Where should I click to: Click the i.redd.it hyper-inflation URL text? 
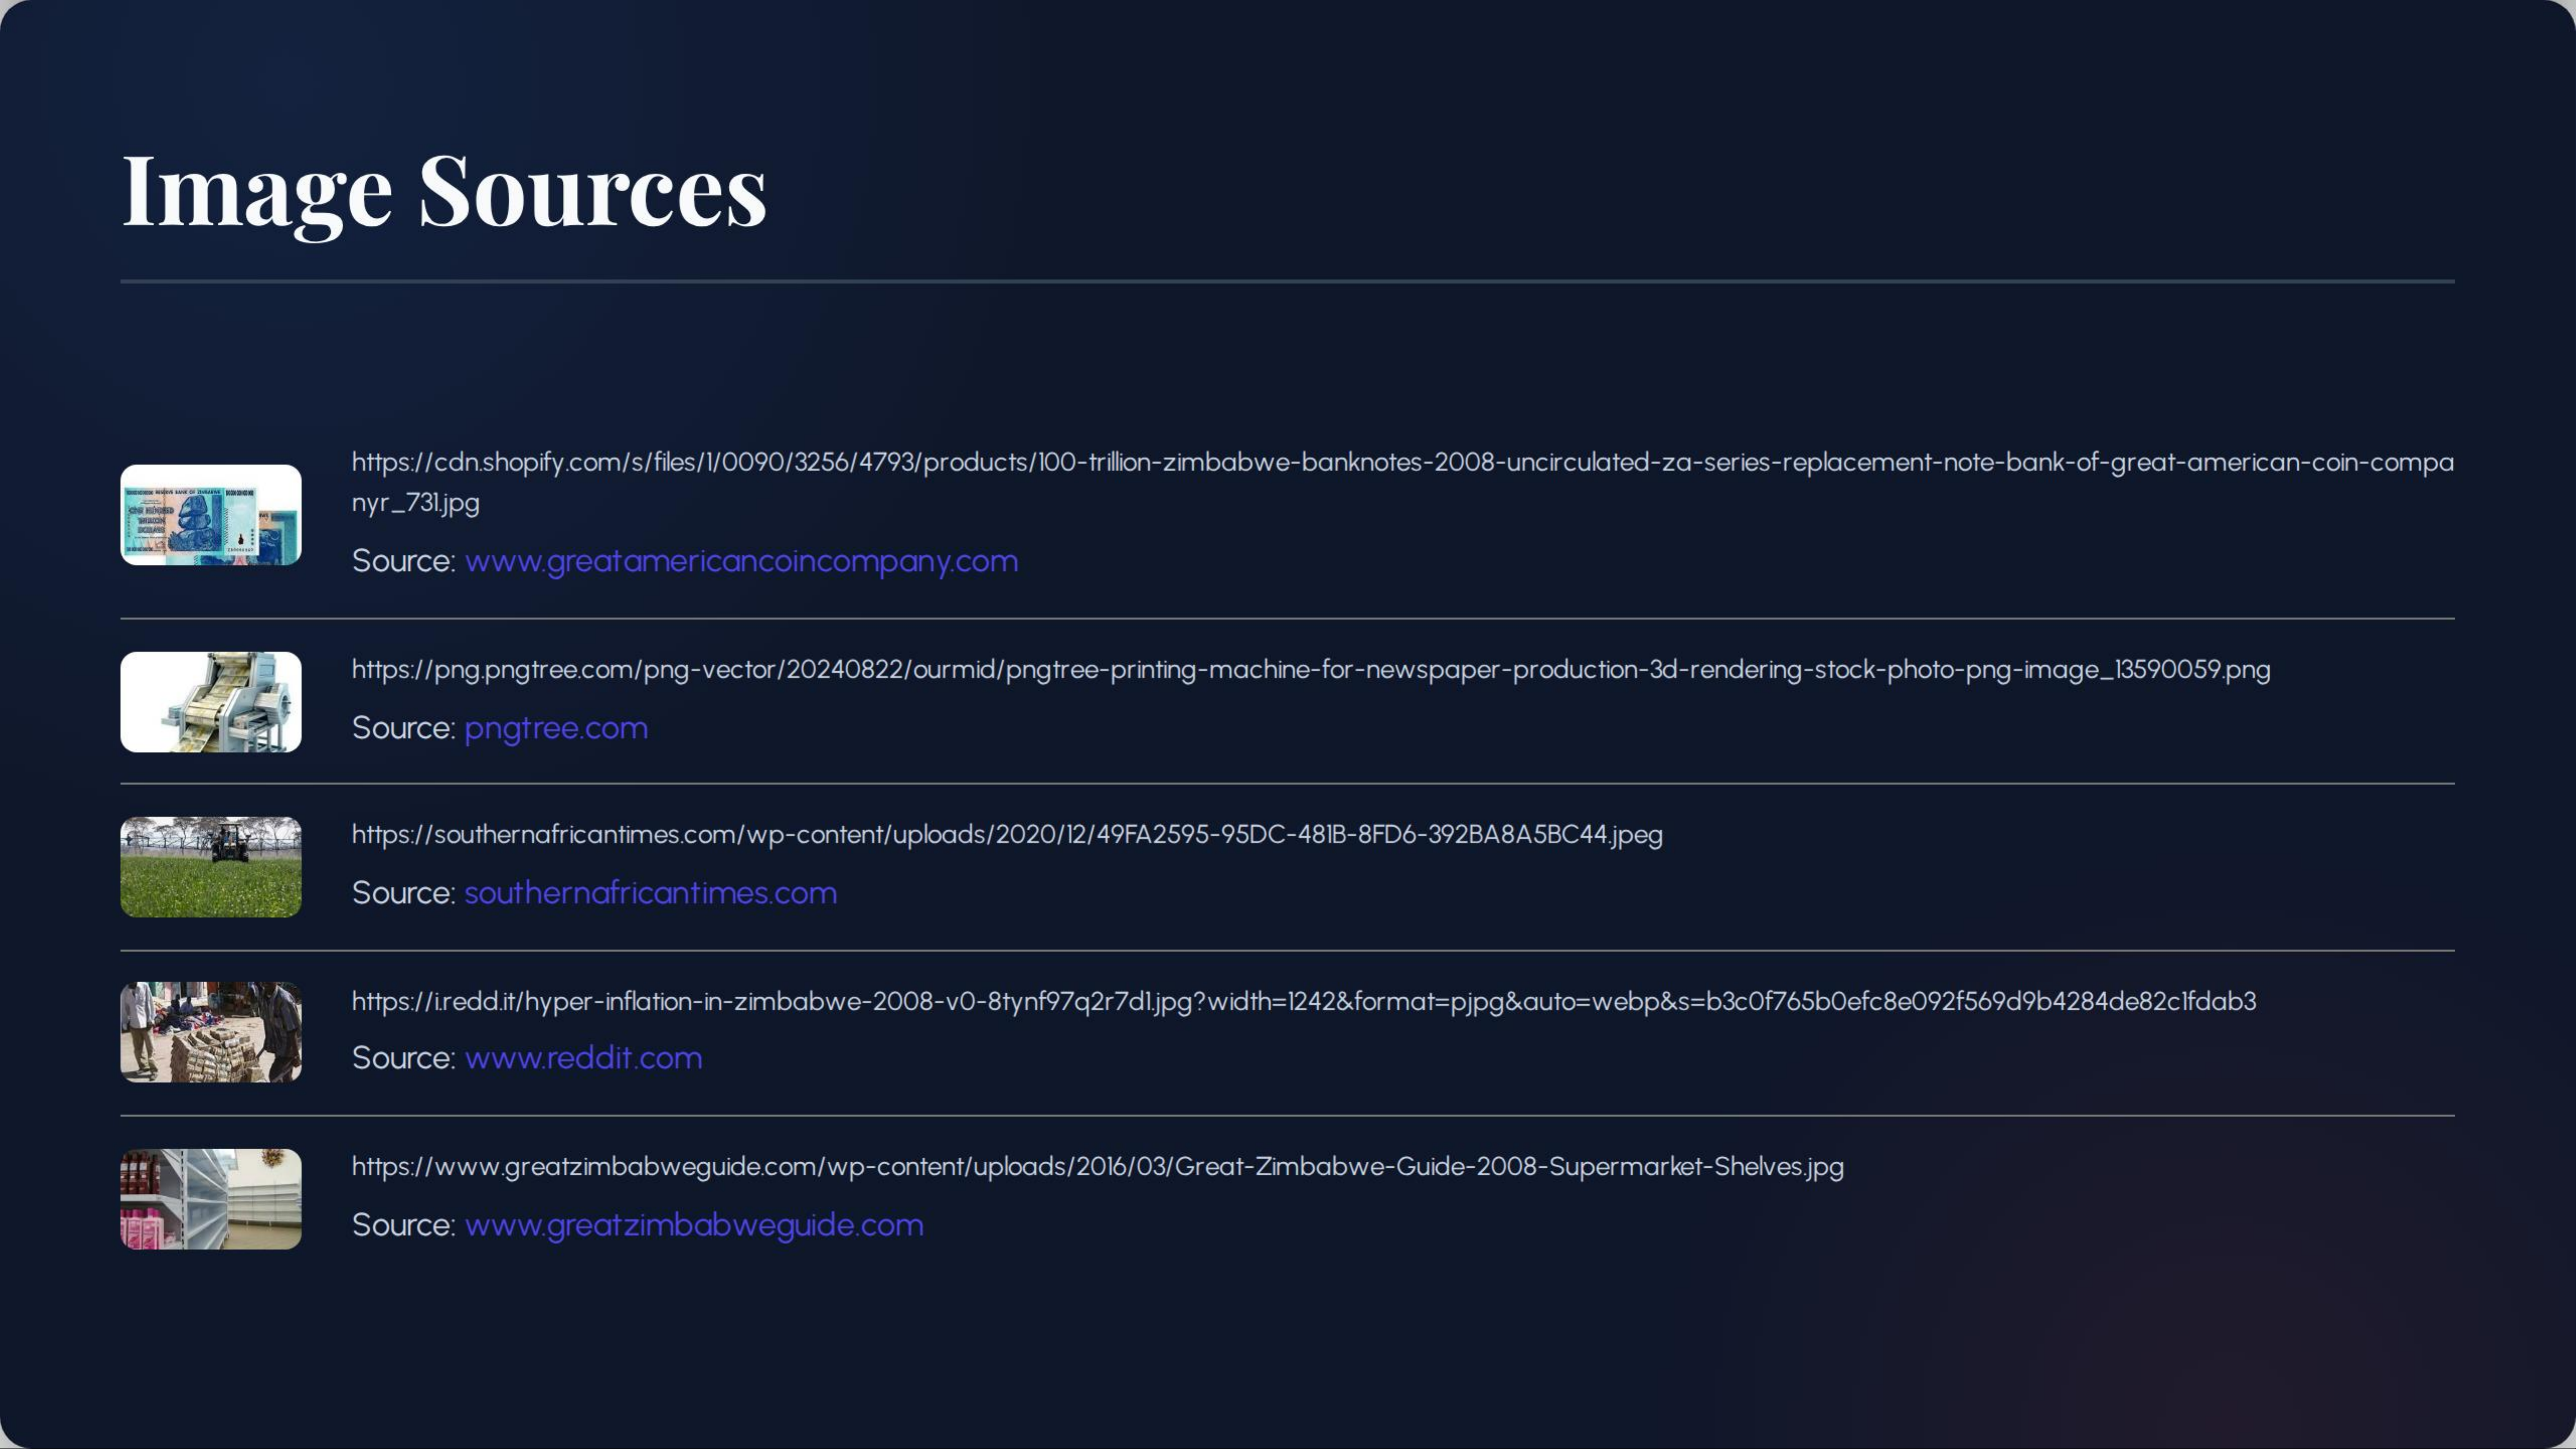[1303, 1002]
